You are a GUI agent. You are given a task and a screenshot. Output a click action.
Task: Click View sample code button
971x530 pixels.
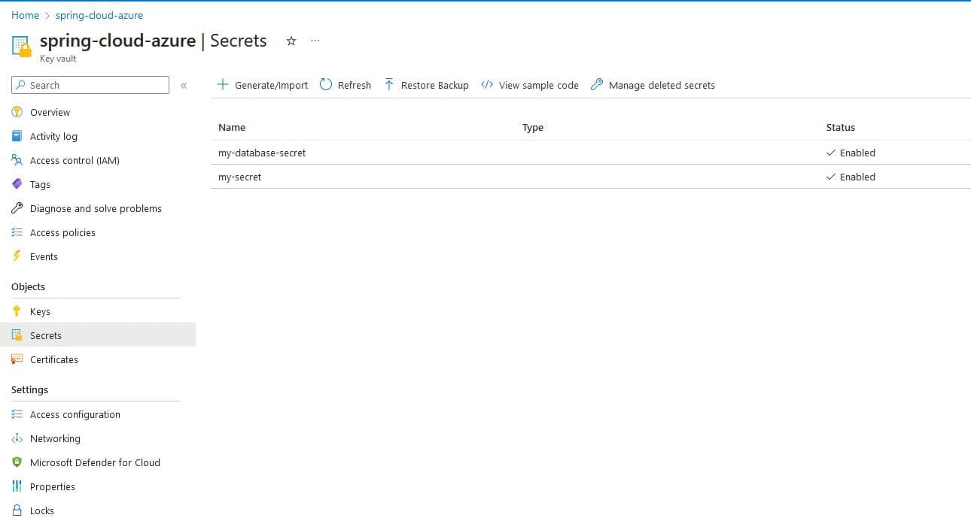tap(530, 85)
